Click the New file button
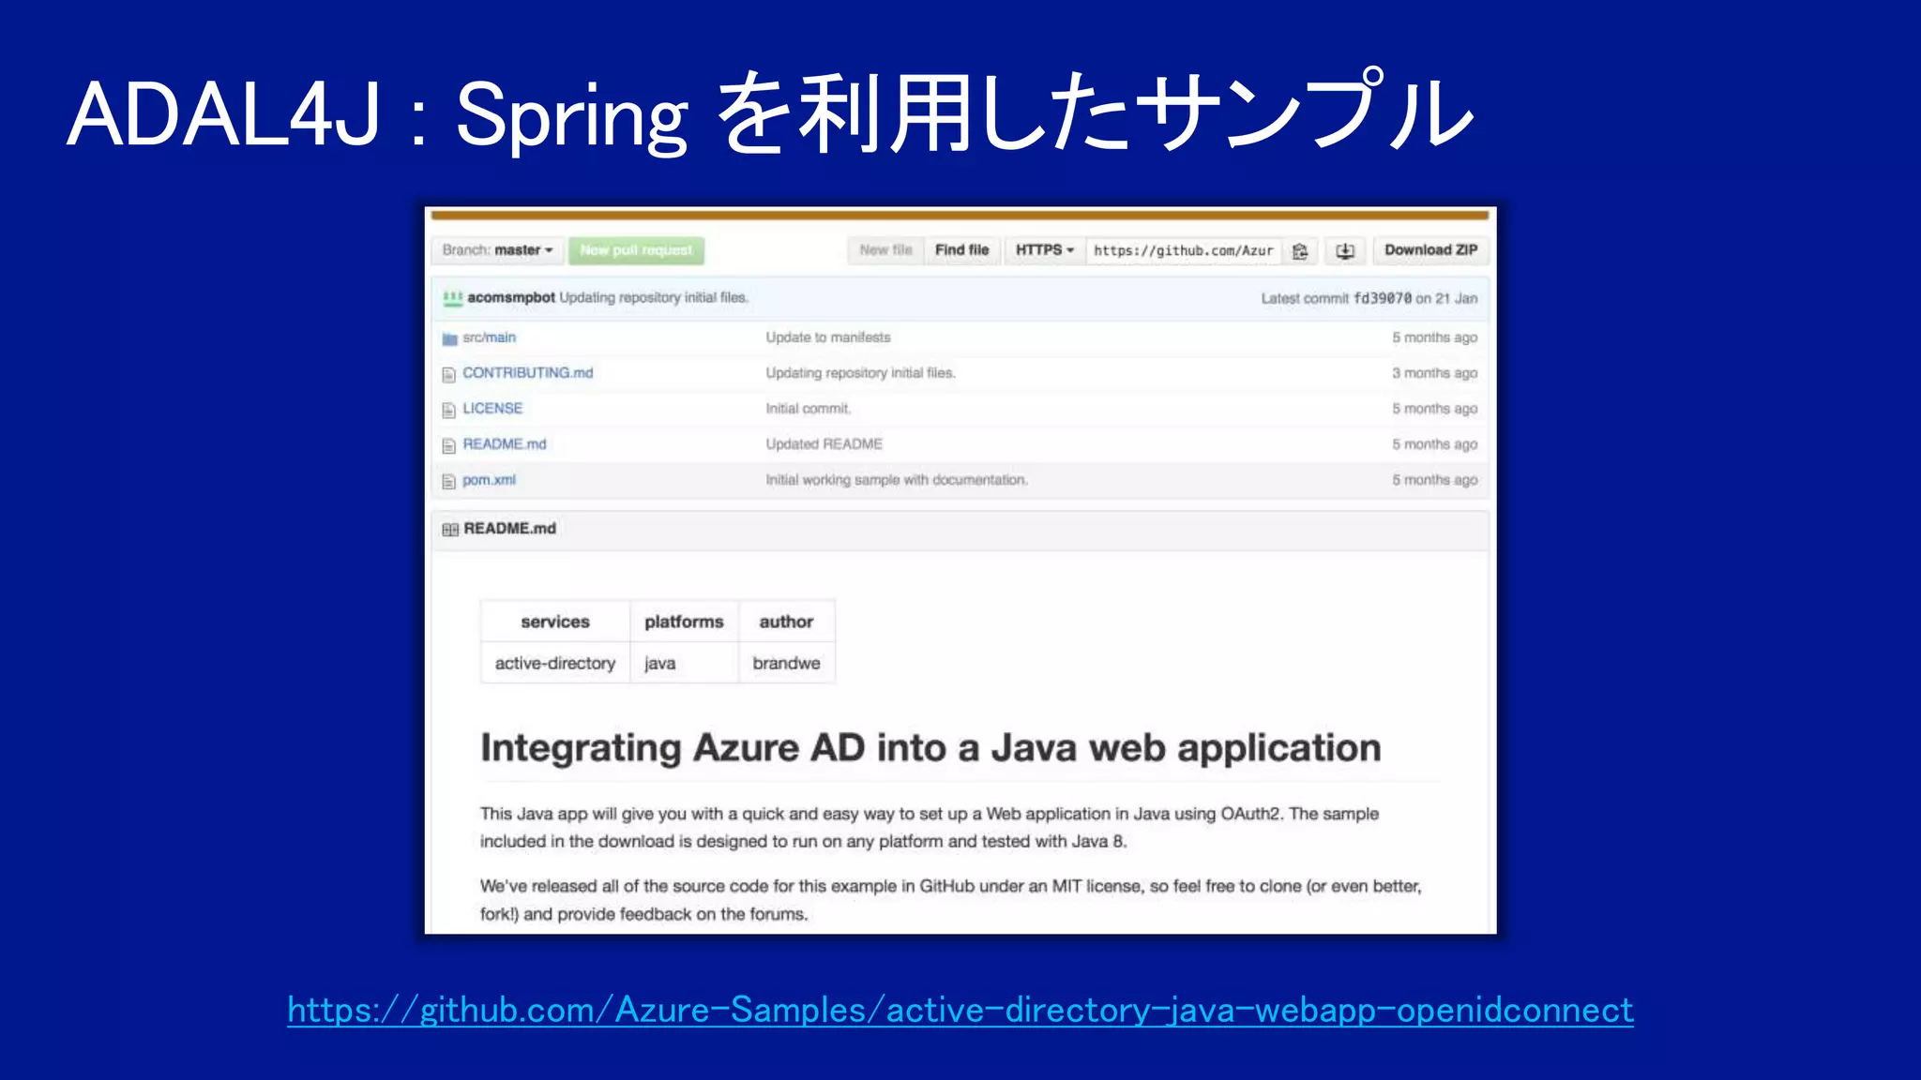1921x1080 pixels. pyautogui.click(x=885, y=250)
